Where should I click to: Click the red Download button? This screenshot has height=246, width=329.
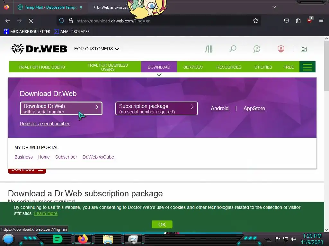click(x=27, y=171)
